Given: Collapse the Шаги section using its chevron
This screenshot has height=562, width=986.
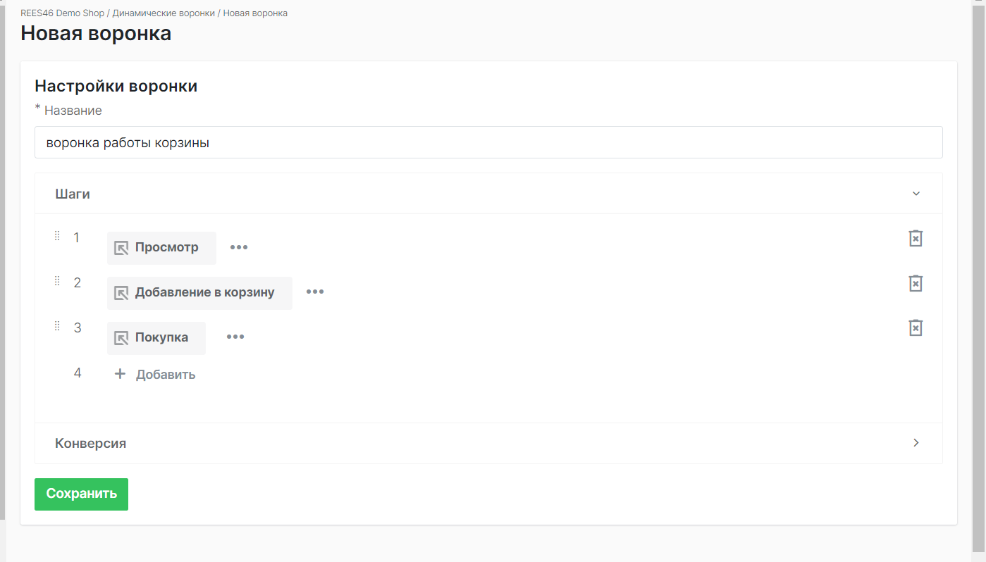Looking at the screenshot, I should [x=916, y=194].
